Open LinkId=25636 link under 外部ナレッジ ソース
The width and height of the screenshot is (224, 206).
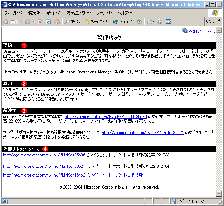[x=44, y=155]
